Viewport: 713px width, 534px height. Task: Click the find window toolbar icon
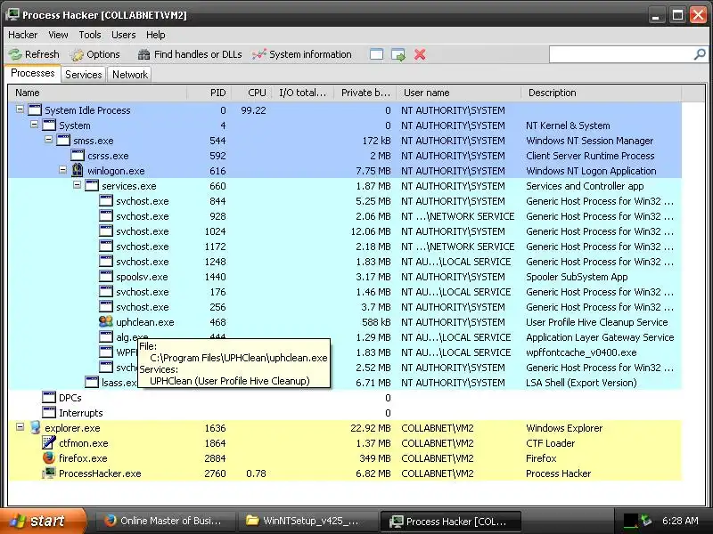(x=376, y=54)
